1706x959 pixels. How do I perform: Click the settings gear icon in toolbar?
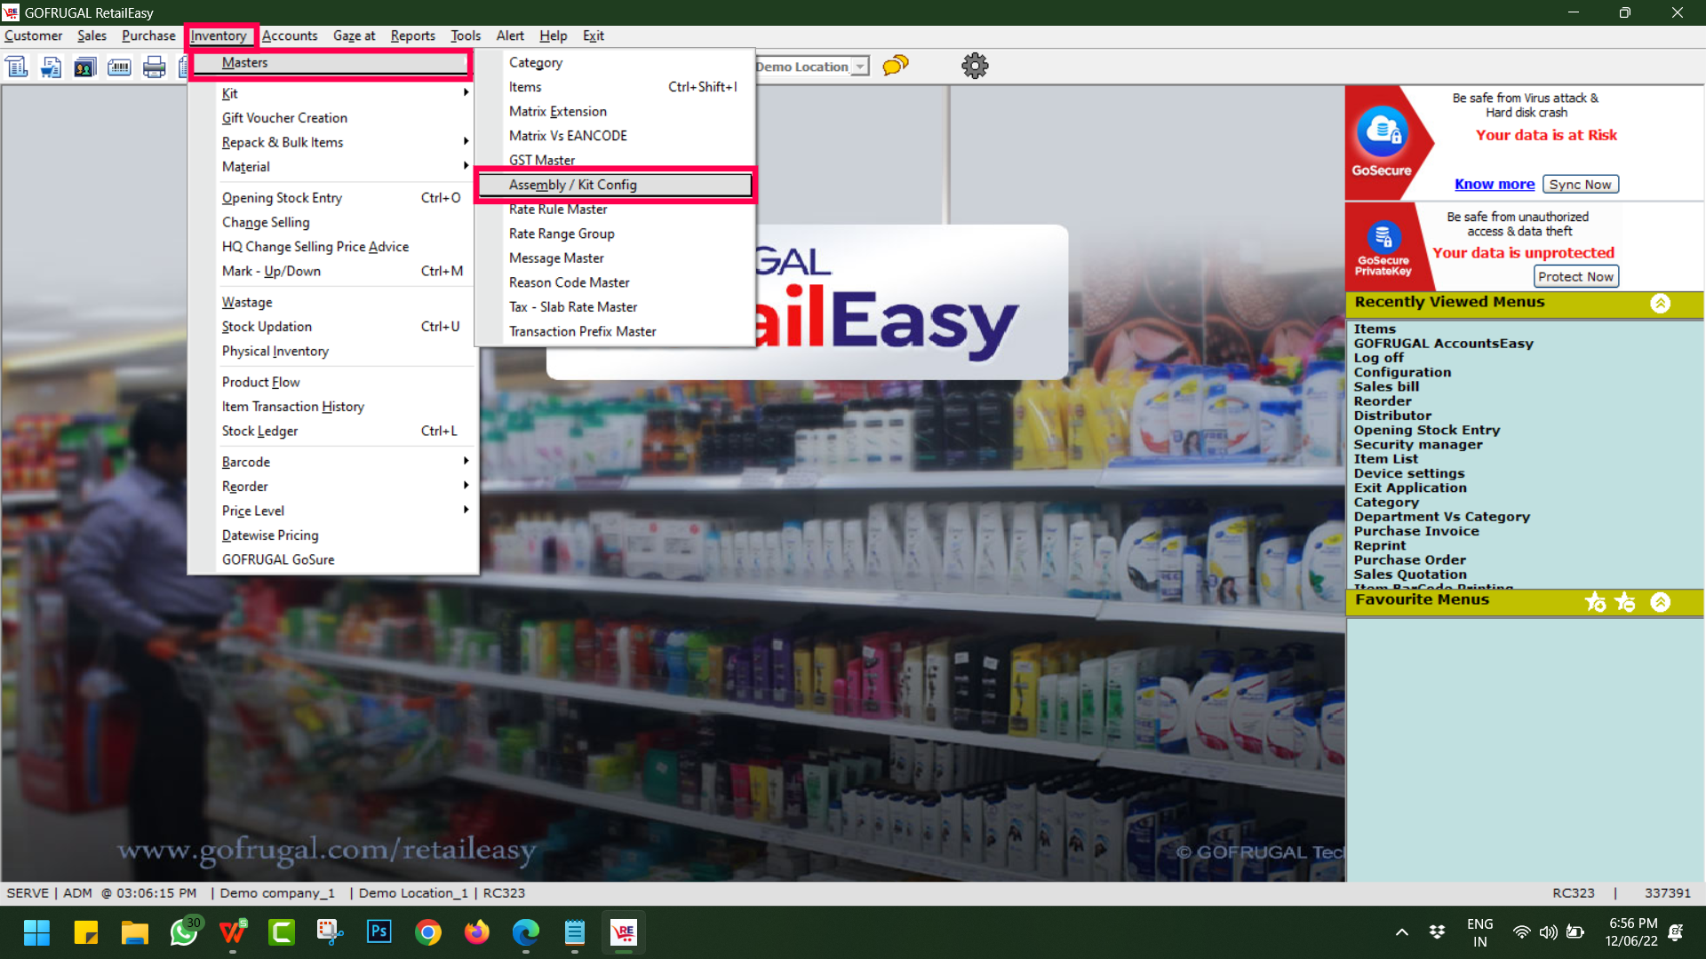[x=975, y=66]
